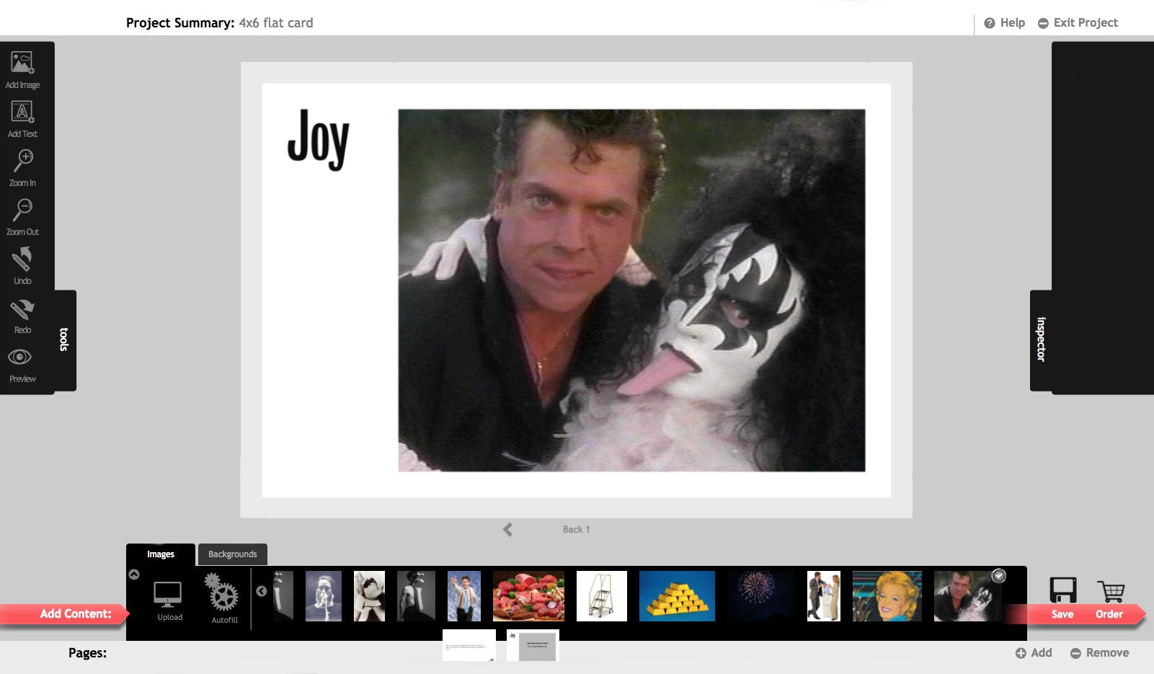Collapse the tools side panel tab
The width and height of the screenshot is (1154, 674).
64,340
